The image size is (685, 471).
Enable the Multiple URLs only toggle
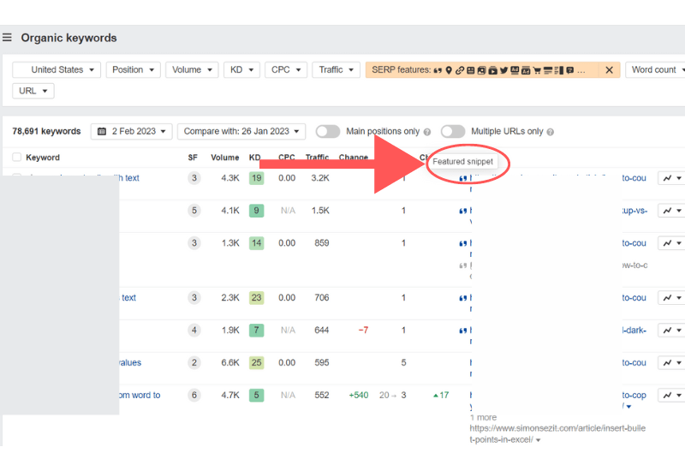click(x=453, y=131)
